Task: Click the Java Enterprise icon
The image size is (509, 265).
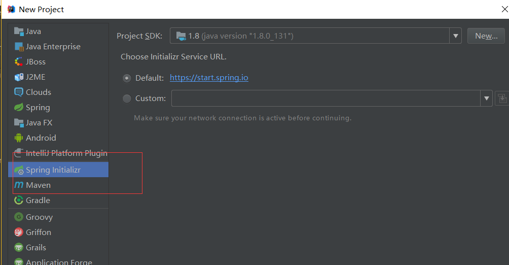Action: (19, 47)
